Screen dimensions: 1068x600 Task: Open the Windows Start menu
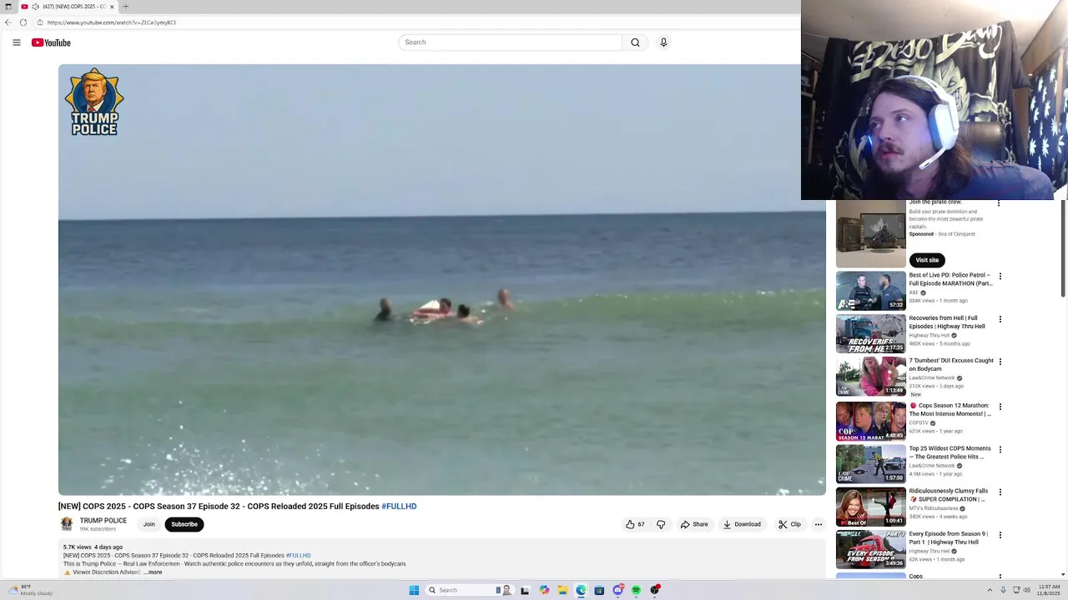click(414, 590)
